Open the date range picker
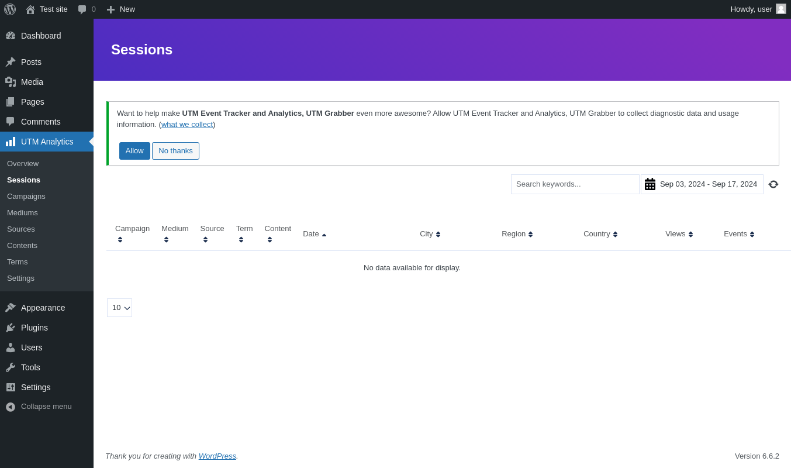 click(702, 184)
